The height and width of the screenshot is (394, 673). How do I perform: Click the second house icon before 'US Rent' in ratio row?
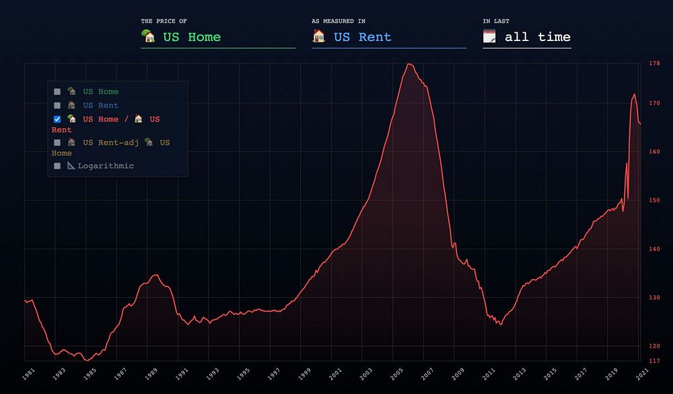click(138, 119)
